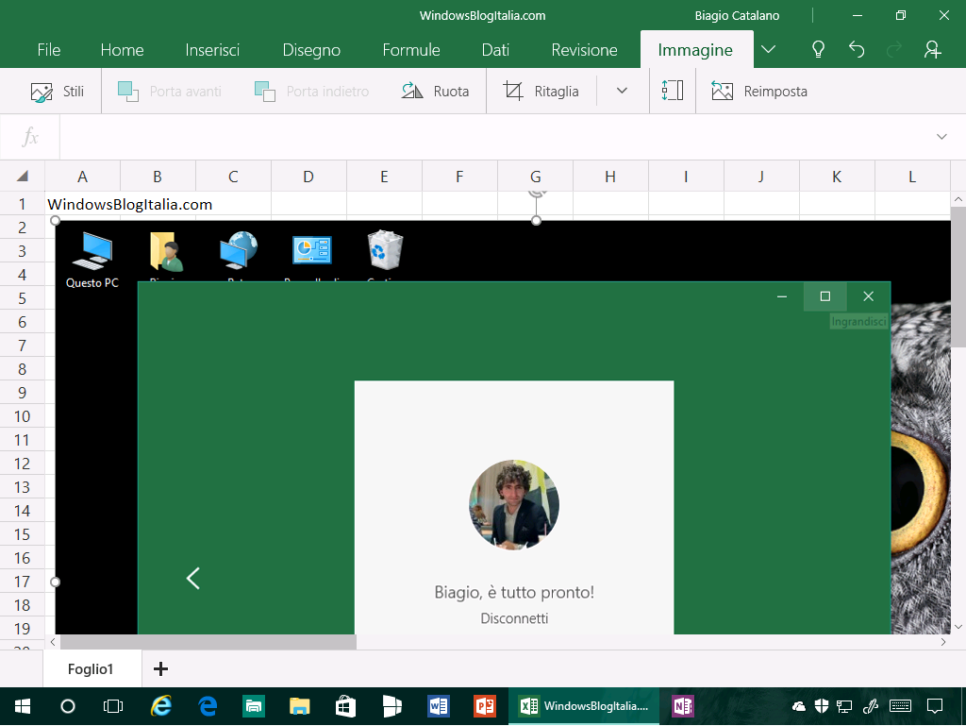The image size is (966, 726).
Task: Click the Ruota rotate icon
Action: 412,92
